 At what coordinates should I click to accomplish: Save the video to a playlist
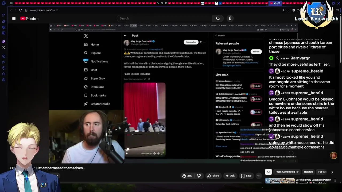point(246,176)
